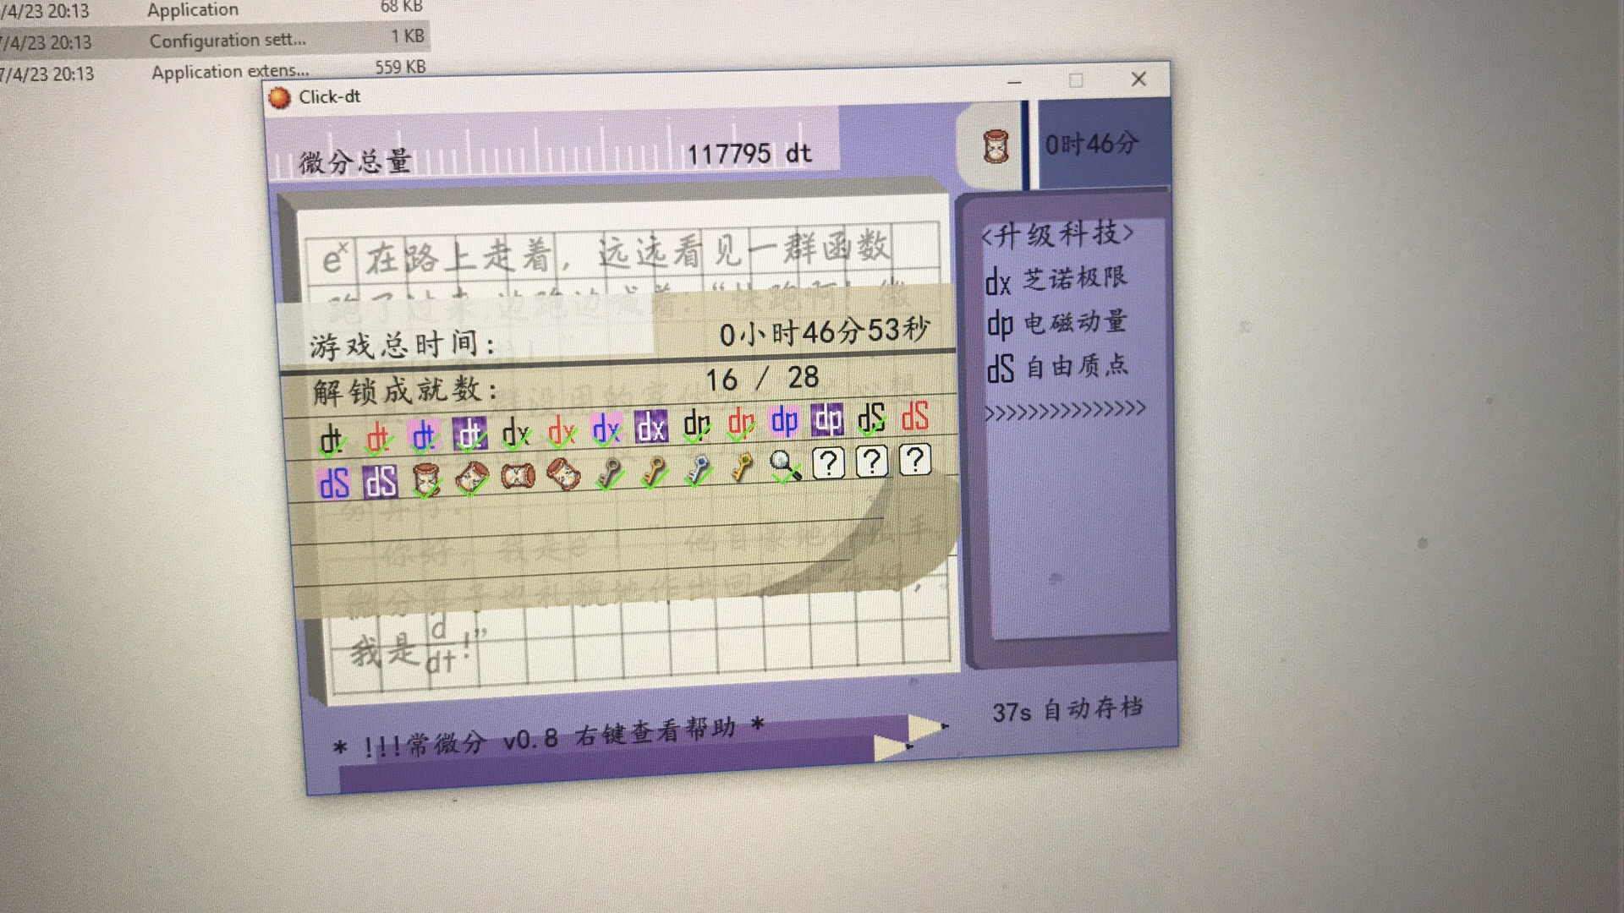Select the blue dp on pink achievement
The height and width of the screenshot is (913, 1624).
784,421
